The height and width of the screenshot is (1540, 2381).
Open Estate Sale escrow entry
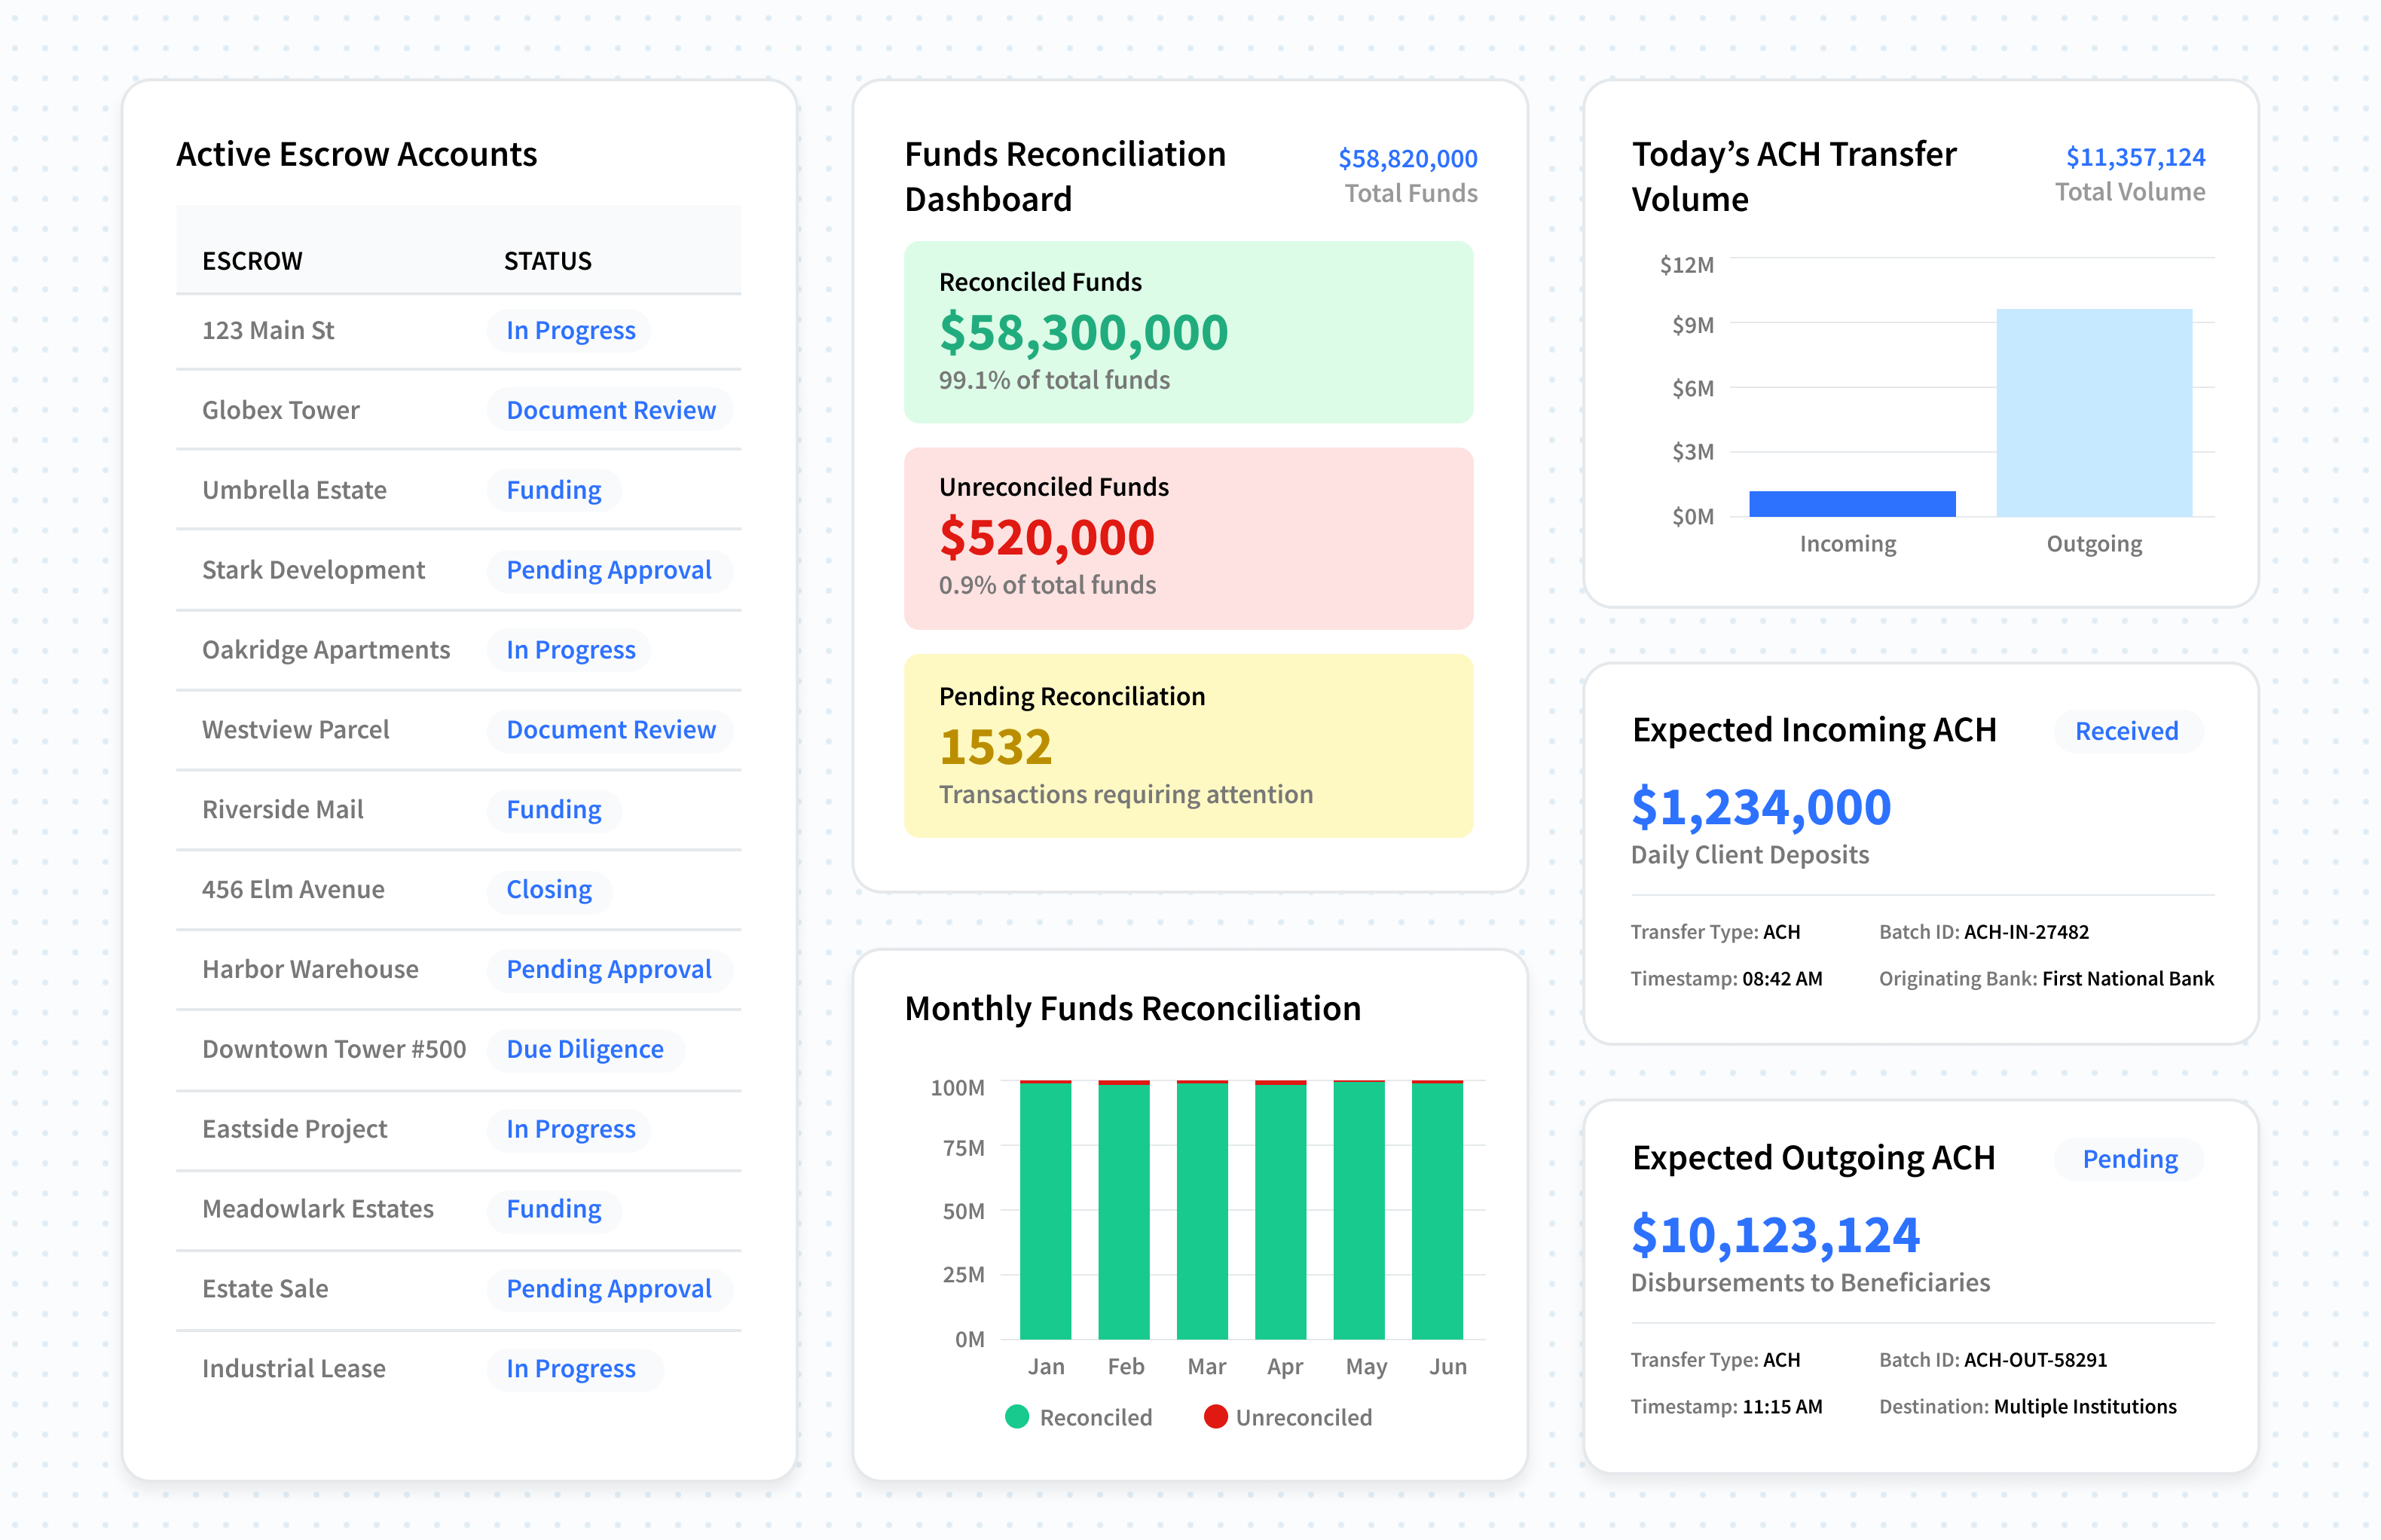[458, 1289]
